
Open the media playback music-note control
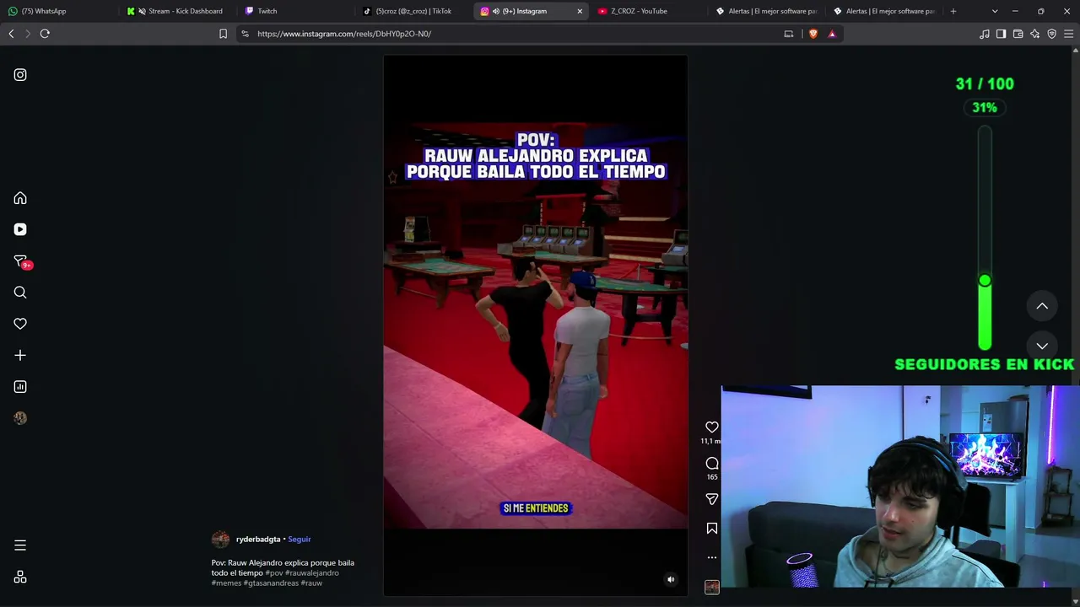coord(985,34)
